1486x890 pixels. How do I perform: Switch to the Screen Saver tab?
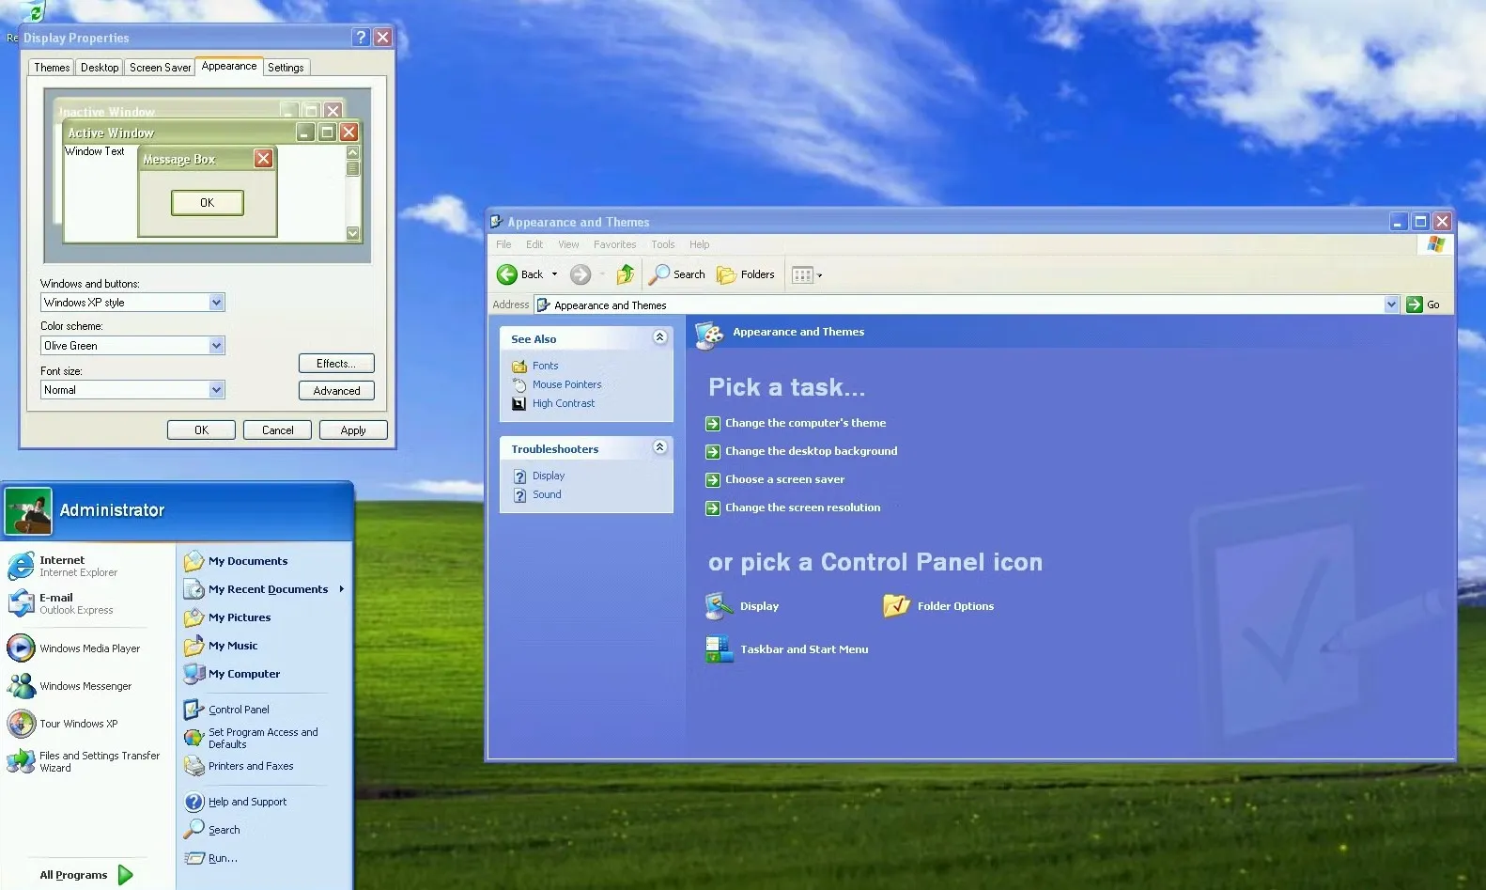tap(160, 68)
